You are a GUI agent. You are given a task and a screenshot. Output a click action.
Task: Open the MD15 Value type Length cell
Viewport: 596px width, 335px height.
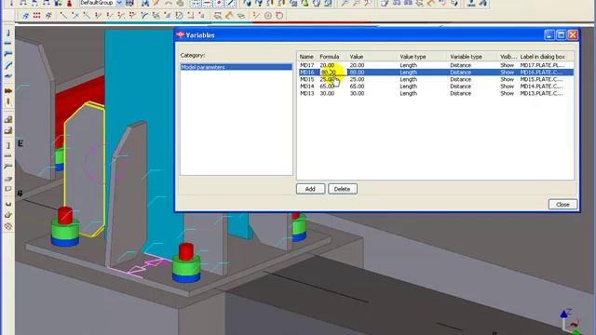point(408,79)
